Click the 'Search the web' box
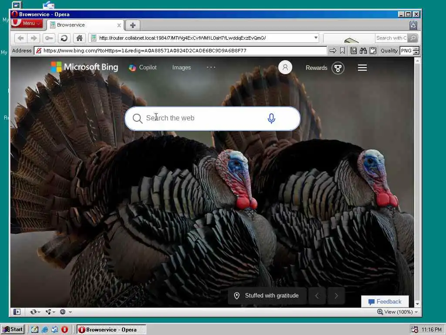 pos(213,119)
